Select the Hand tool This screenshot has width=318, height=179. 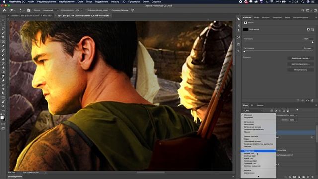pos(3,102)
